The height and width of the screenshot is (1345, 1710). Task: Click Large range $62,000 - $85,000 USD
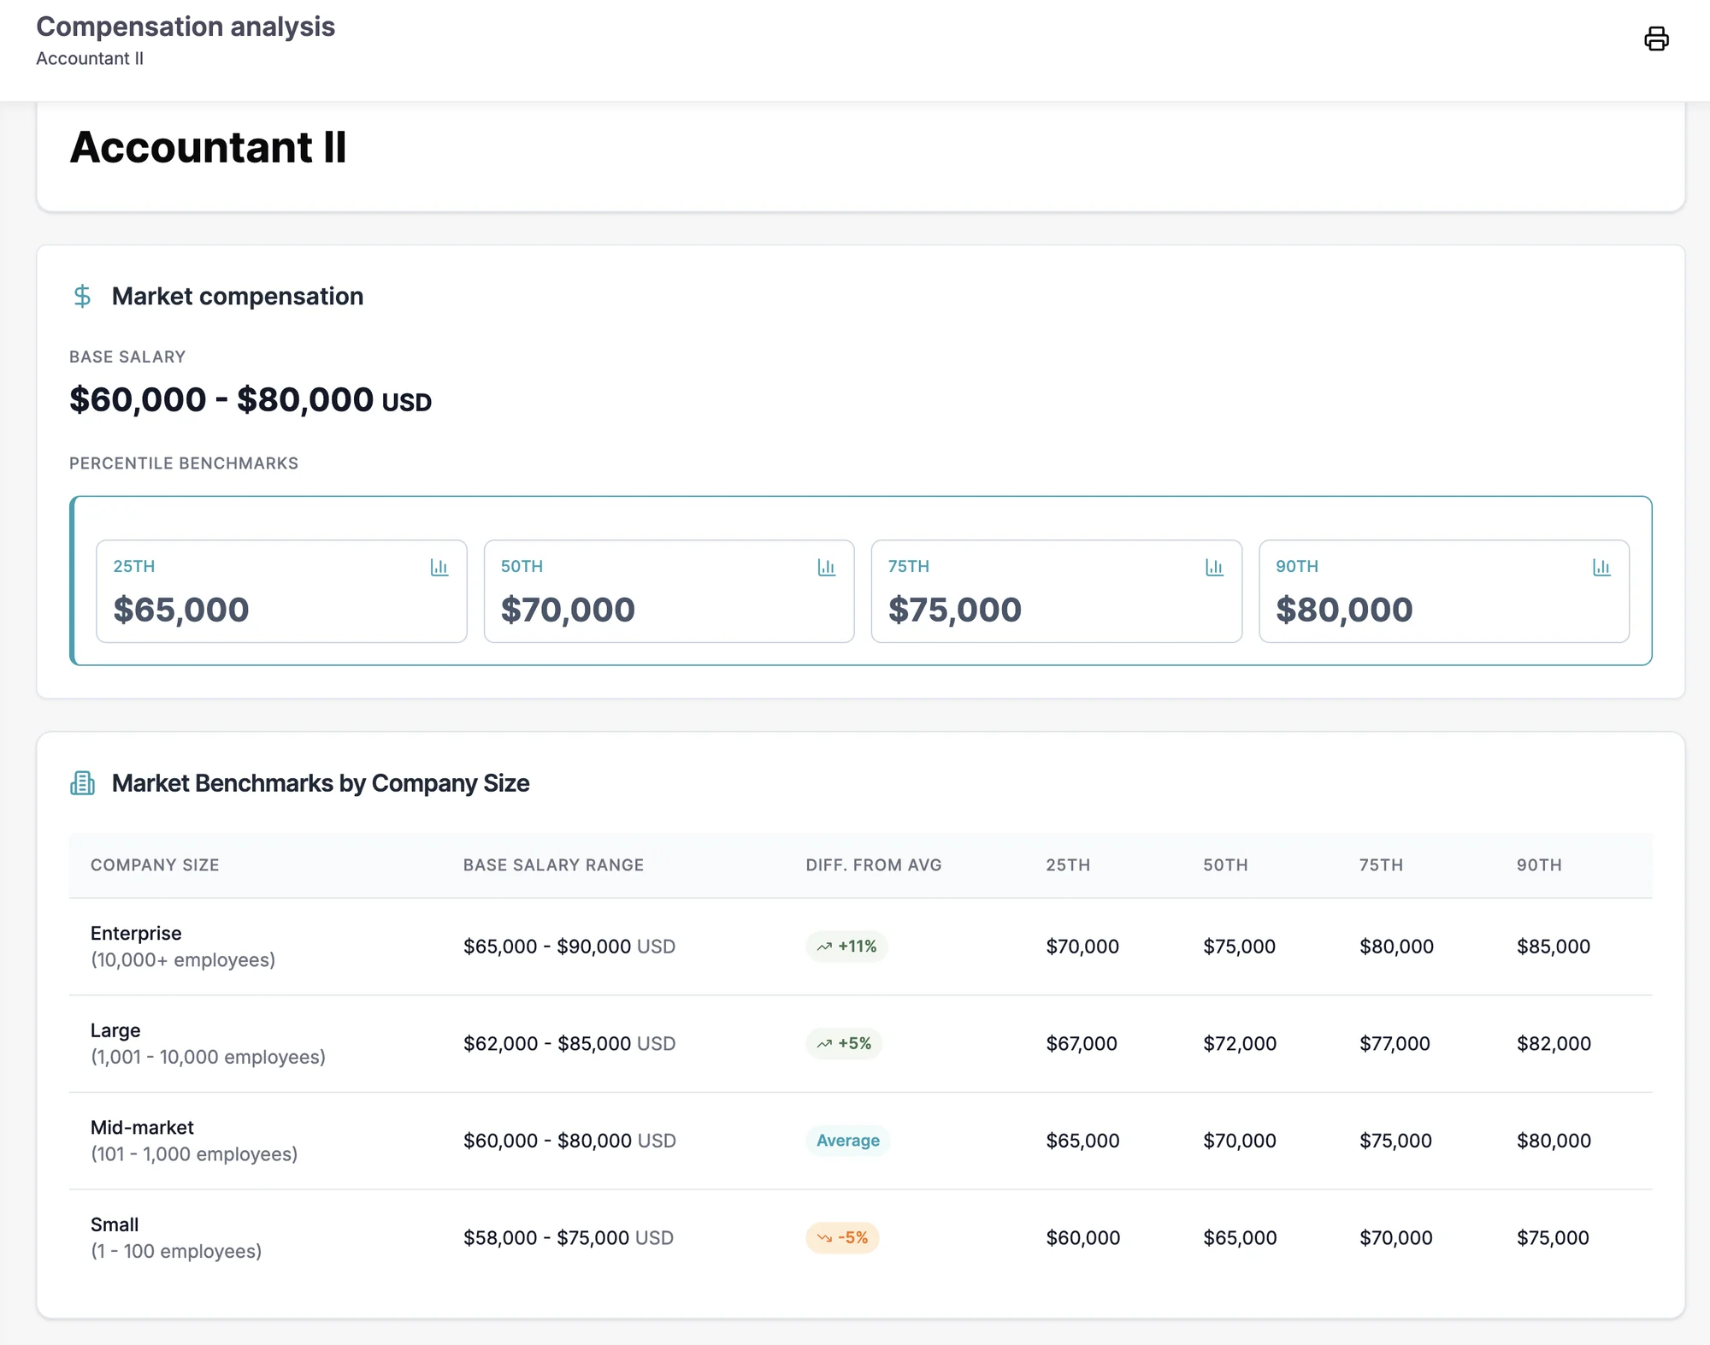(x=569, y=1043)
